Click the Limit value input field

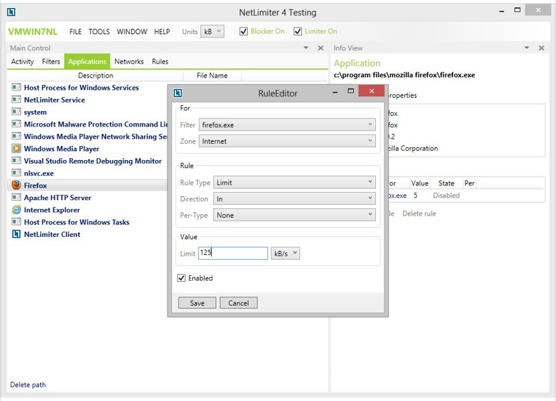(x=232, y=254)
